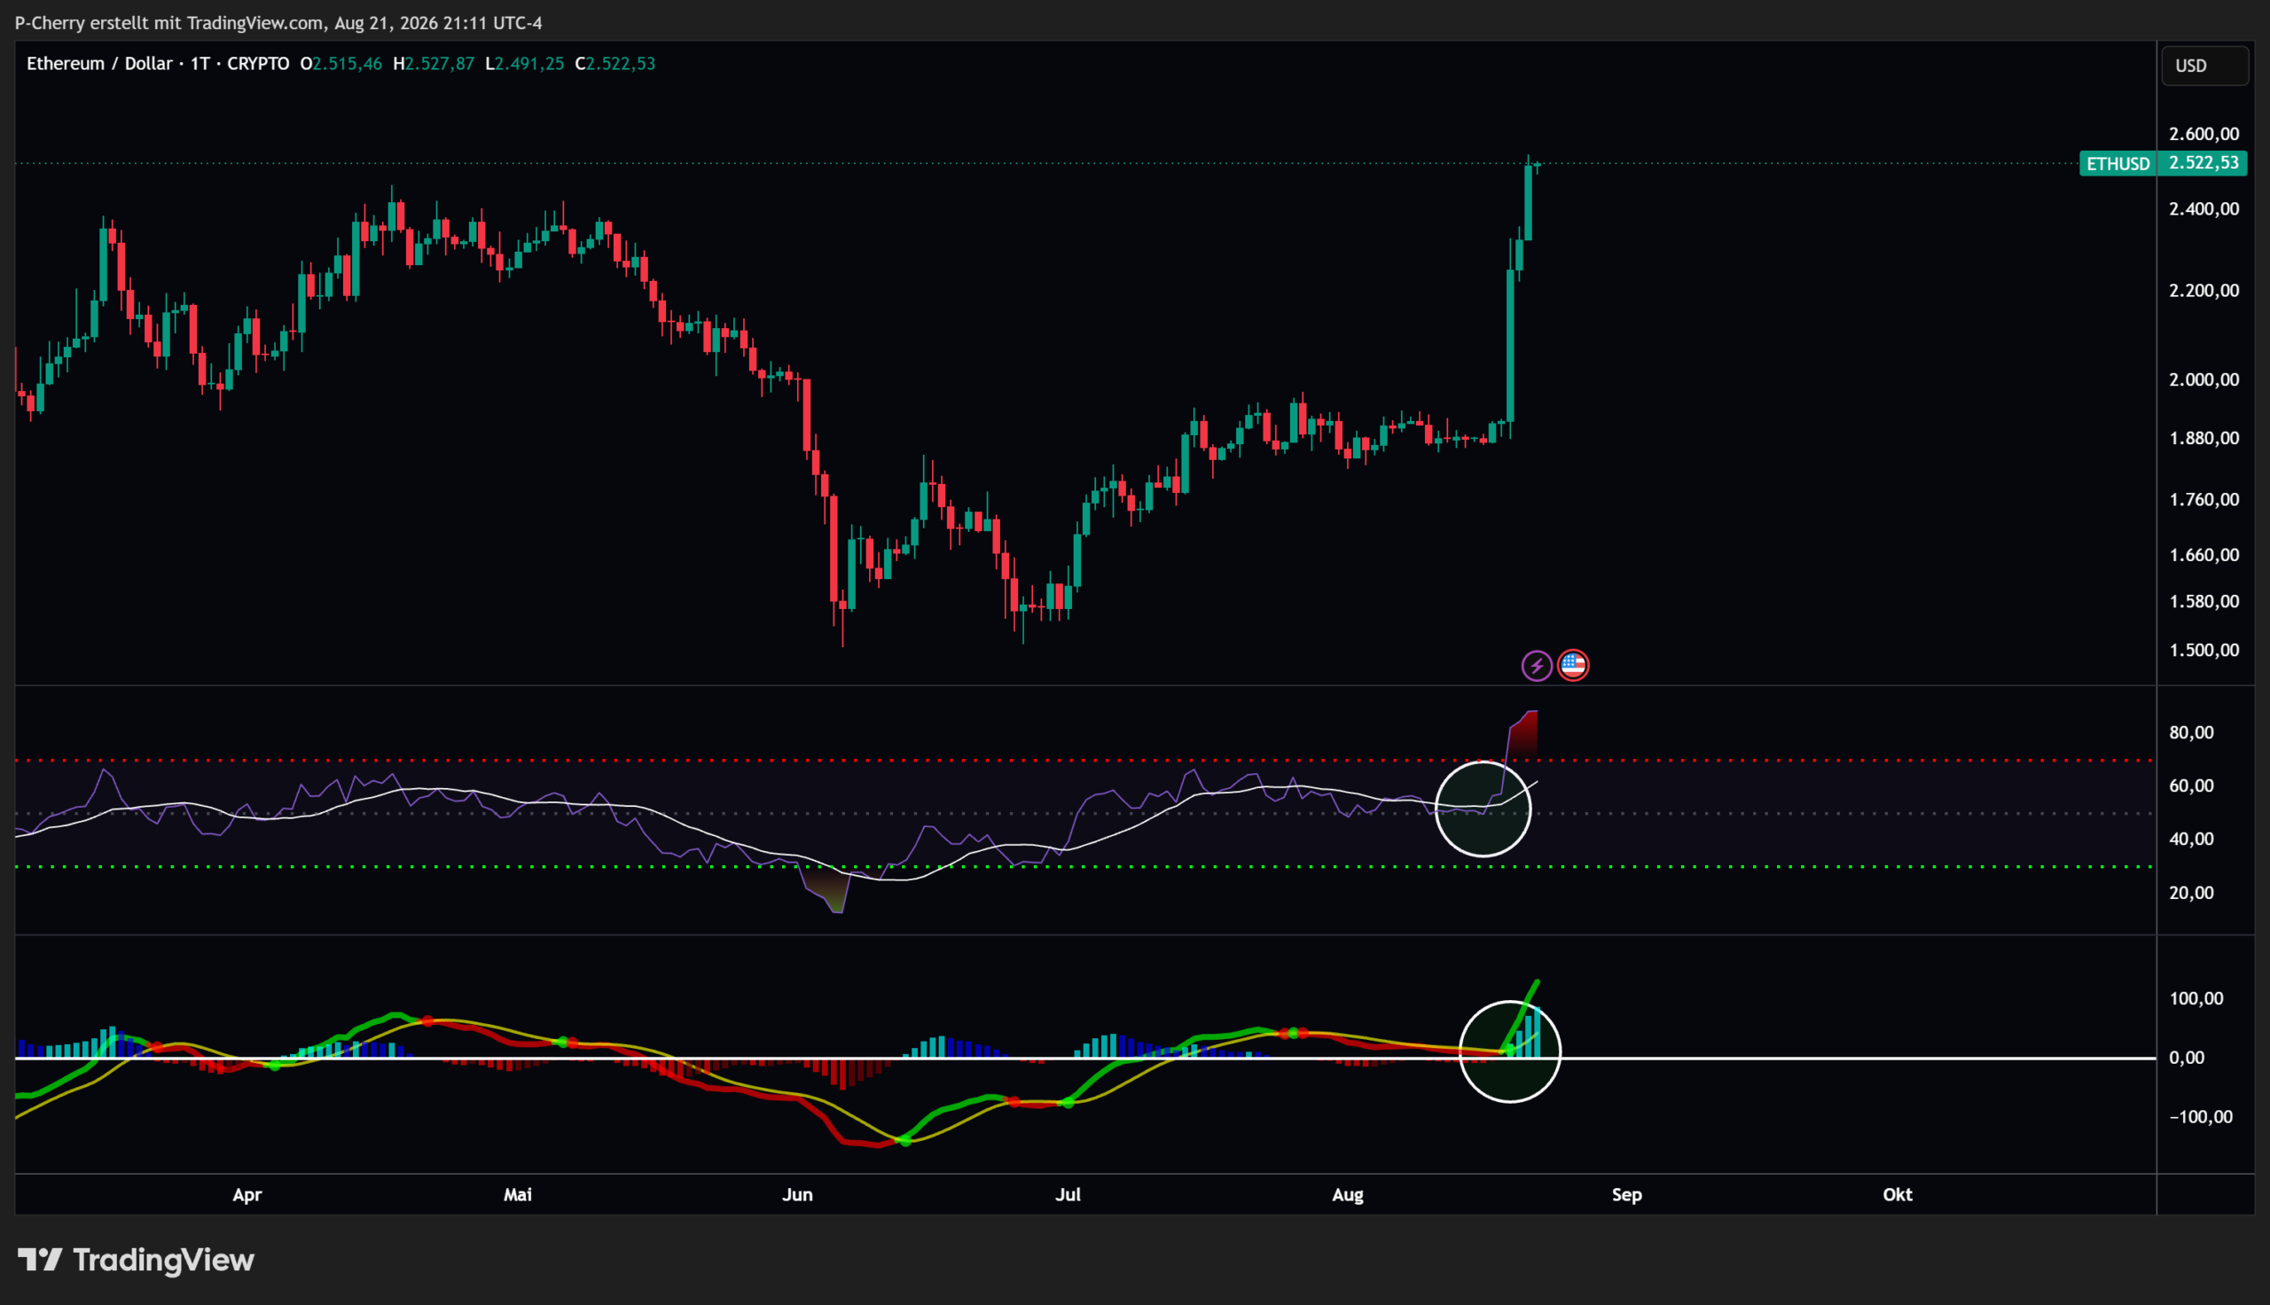This screenshot has height=1305, width=2270.
Task: Click the Jun label on the time axis
Action: click(x=797, y=1195)
